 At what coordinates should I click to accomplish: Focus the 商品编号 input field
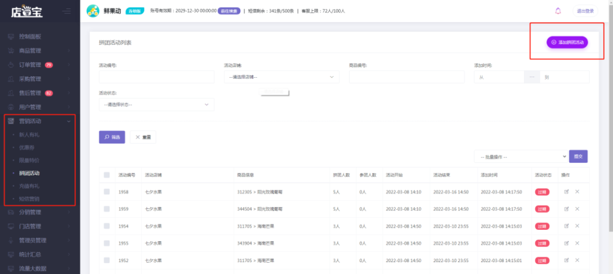(406, 77)
